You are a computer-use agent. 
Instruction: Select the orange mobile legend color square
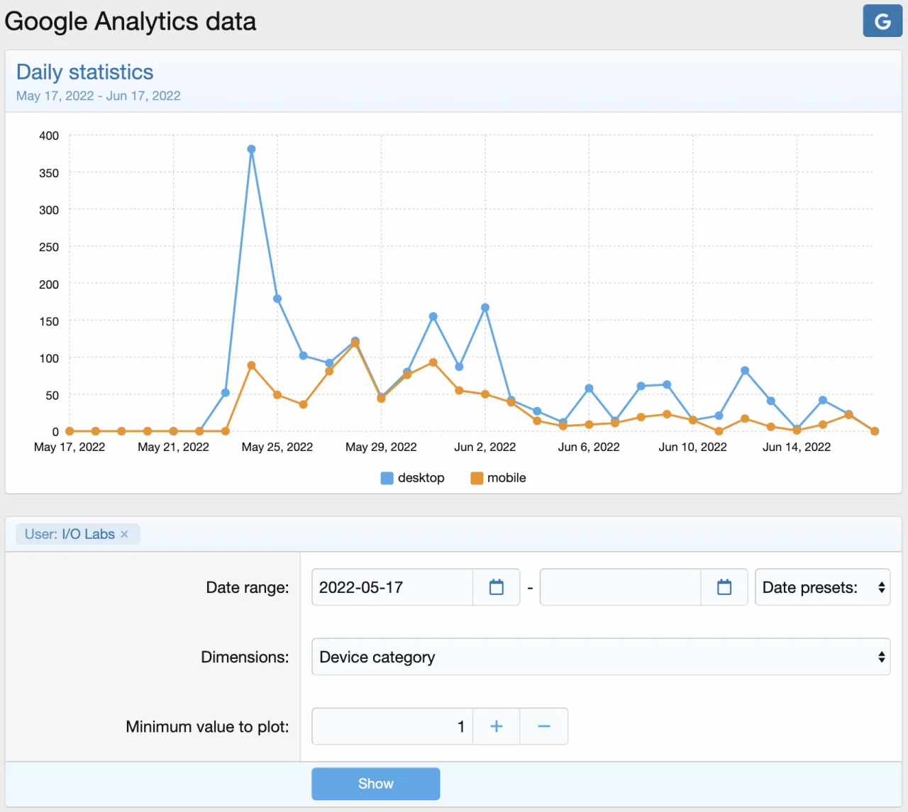(477, 478)
